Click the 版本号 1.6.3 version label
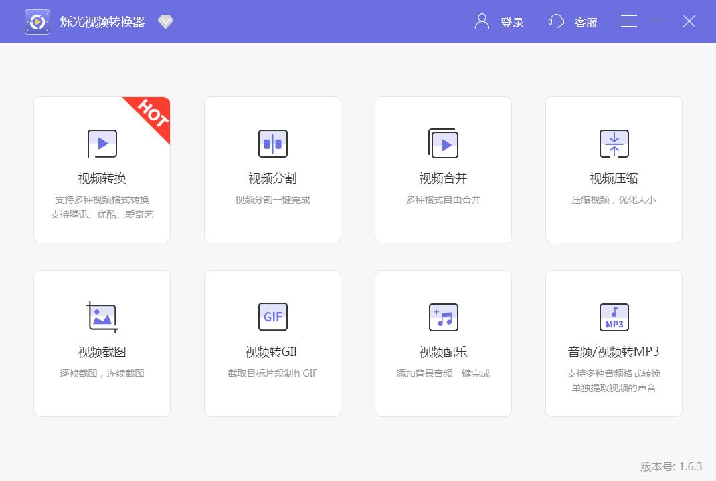716x481 pixels. [x=671, y=466]
